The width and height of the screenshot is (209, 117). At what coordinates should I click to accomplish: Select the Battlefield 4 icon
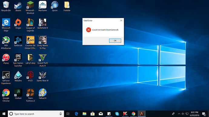[x=42, y=24]
